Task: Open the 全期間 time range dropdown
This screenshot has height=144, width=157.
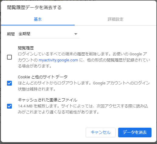Action: [49, 34]
